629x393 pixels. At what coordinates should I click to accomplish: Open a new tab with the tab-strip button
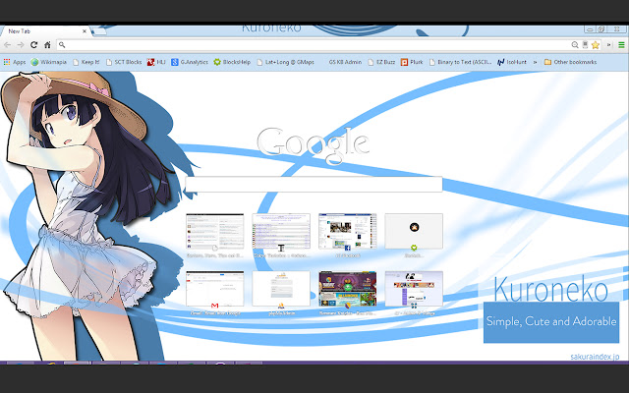(x=99, y=31)
